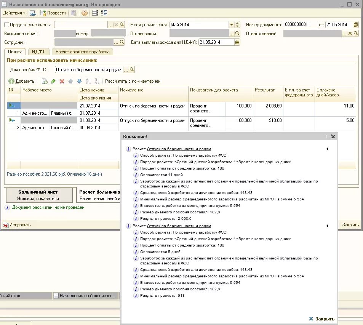Open the Действия dropdown menu
The height and width of the screenshot is (325, 363).
tap(14, 13)
